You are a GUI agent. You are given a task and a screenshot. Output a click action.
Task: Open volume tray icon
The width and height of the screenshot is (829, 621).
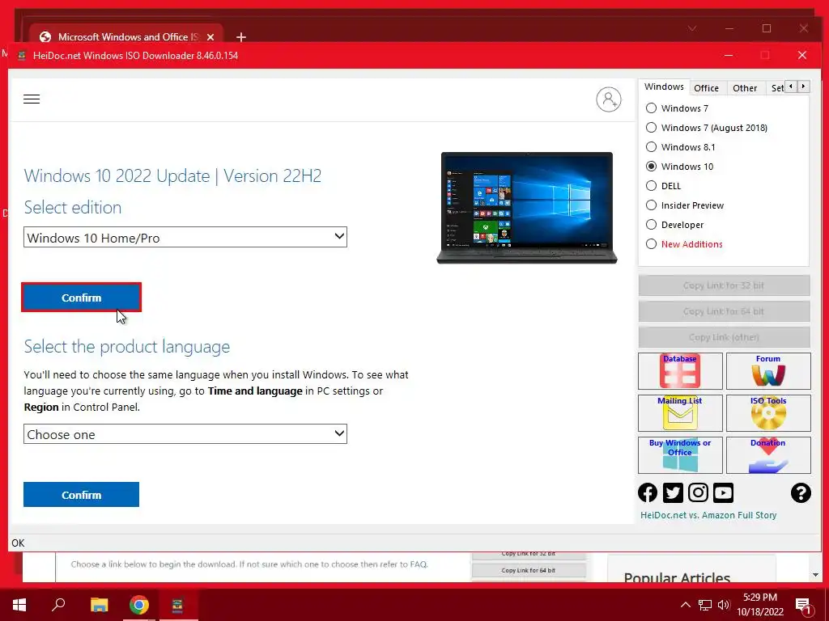tap(723, 605)
